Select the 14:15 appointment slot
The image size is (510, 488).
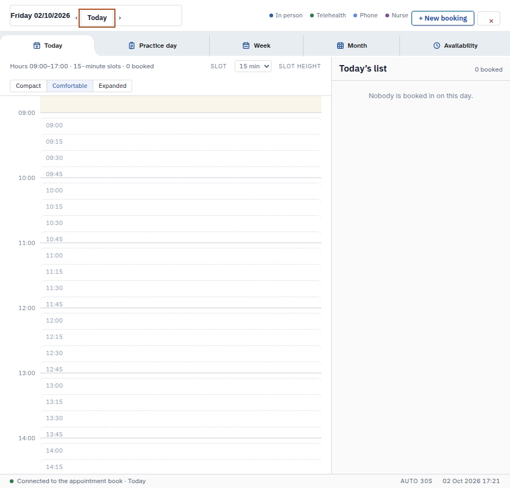(x=181, y=467)
